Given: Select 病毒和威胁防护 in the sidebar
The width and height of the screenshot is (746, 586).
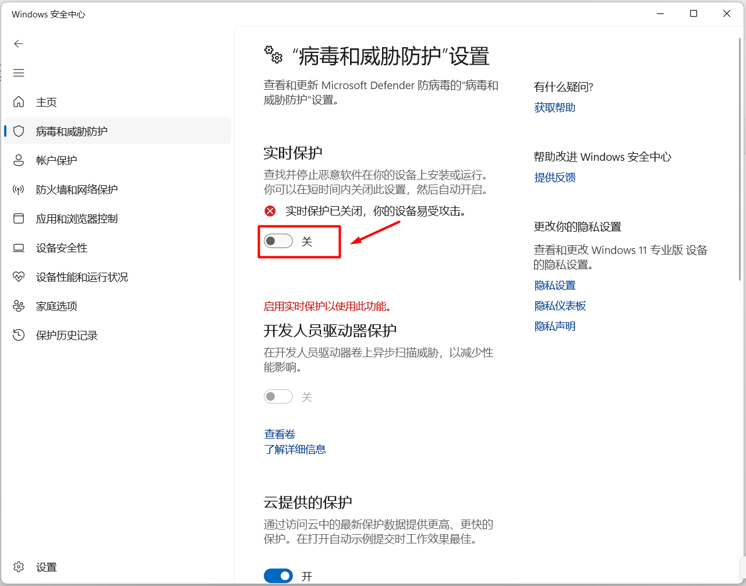Looking at the screenshot, I should 72,131.
